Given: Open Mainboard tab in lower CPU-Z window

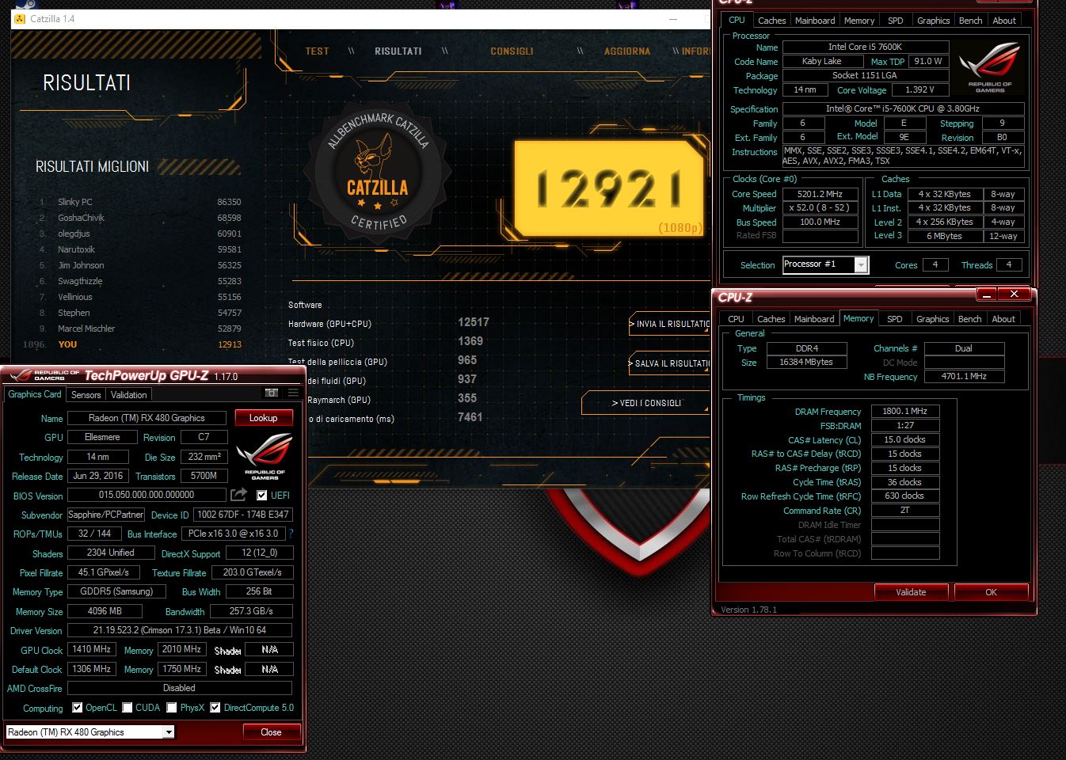Looking at the screenshot, I should click(x=814, y=319).
